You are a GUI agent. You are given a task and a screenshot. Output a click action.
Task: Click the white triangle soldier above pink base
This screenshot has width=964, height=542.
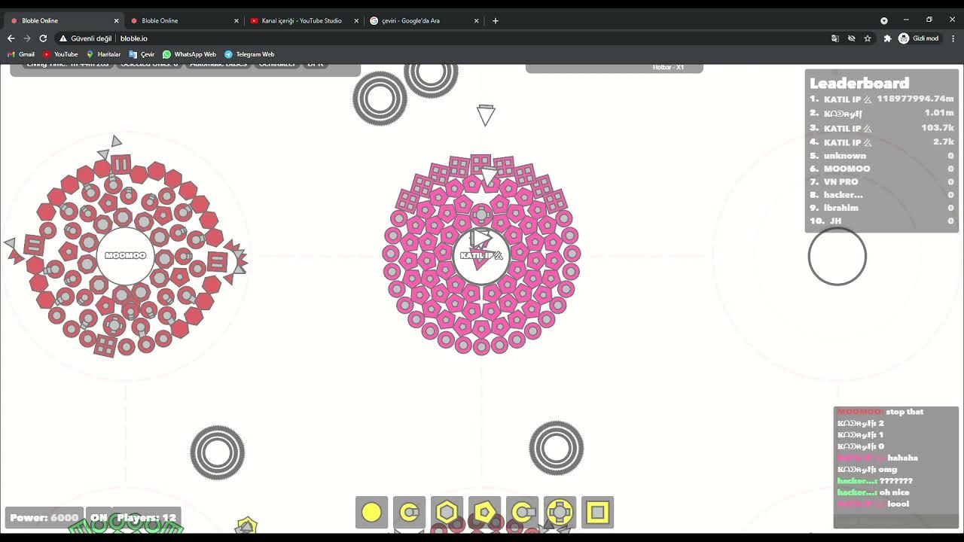[x=486, y=114]
